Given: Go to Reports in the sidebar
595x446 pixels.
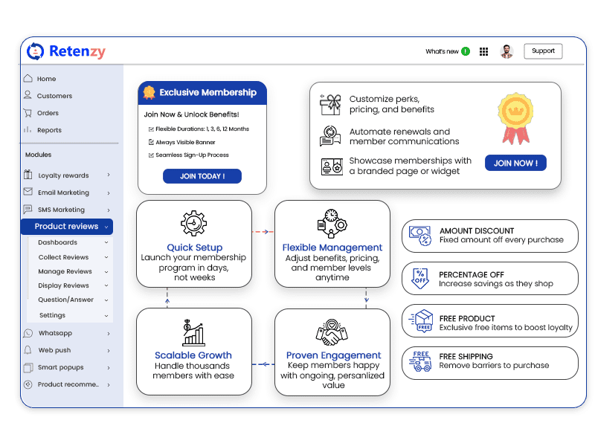Looking at the screenshot, I should [49, 130].
